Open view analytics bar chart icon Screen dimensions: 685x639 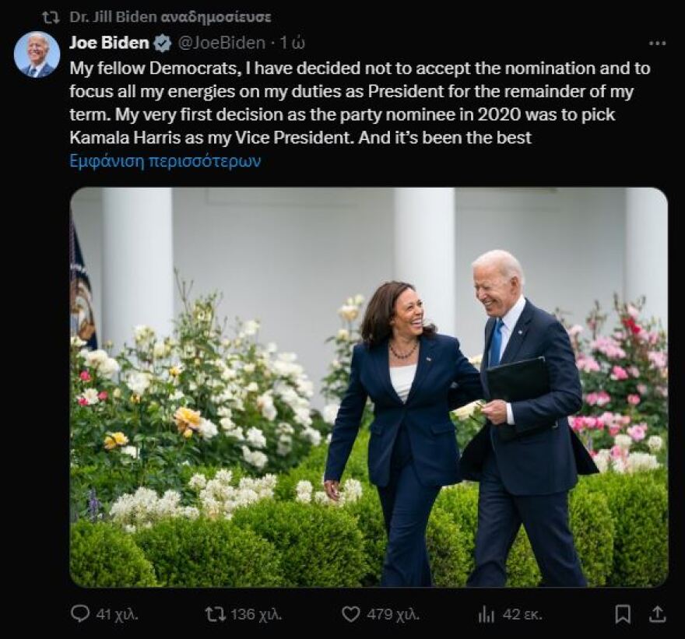tap(487, 614)
